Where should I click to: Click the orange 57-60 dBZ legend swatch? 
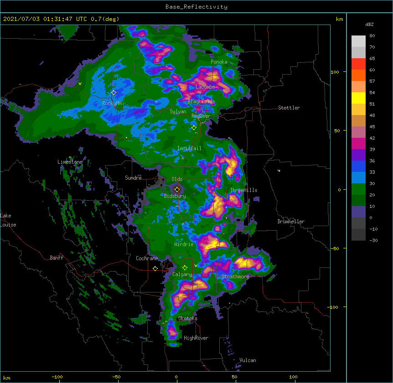(358, 75)
